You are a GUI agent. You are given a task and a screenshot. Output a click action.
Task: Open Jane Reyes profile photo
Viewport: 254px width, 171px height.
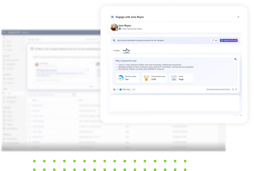(114, 27)
